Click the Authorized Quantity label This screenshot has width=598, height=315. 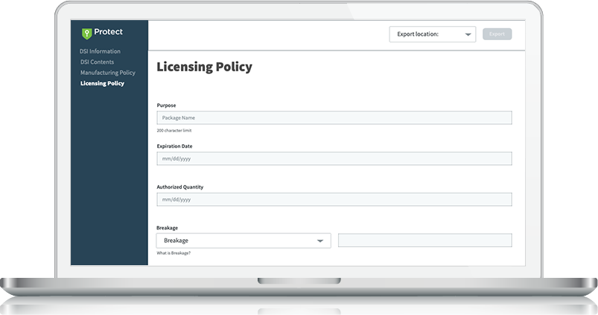[180, 186]
